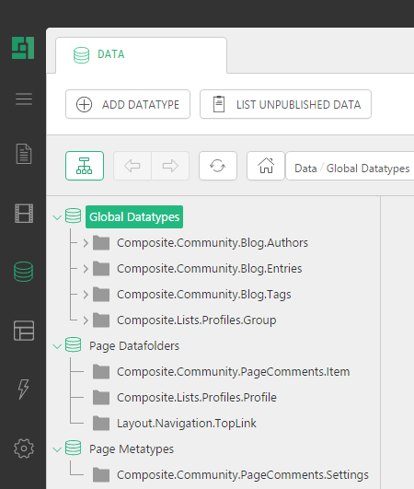
Task: Select Layout.Navigation.TopLink tree item
Action: pos(186,424)
